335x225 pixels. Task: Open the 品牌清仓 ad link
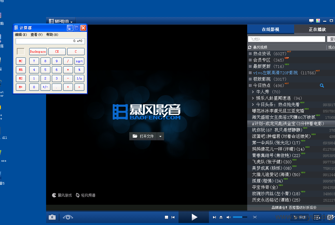294,208
